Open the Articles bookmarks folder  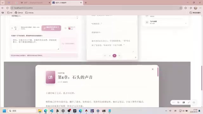[x=29, y=13]
